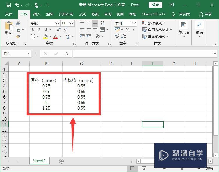Image resolution: width=219 pixels, height=172 pixels.
Task: Collapse the ribbon with the caret
Action: 215,45
